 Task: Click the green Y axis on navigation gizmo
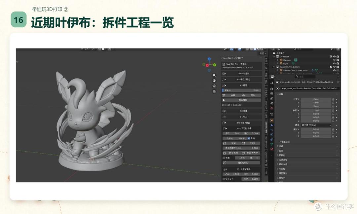tap(215, 65)
